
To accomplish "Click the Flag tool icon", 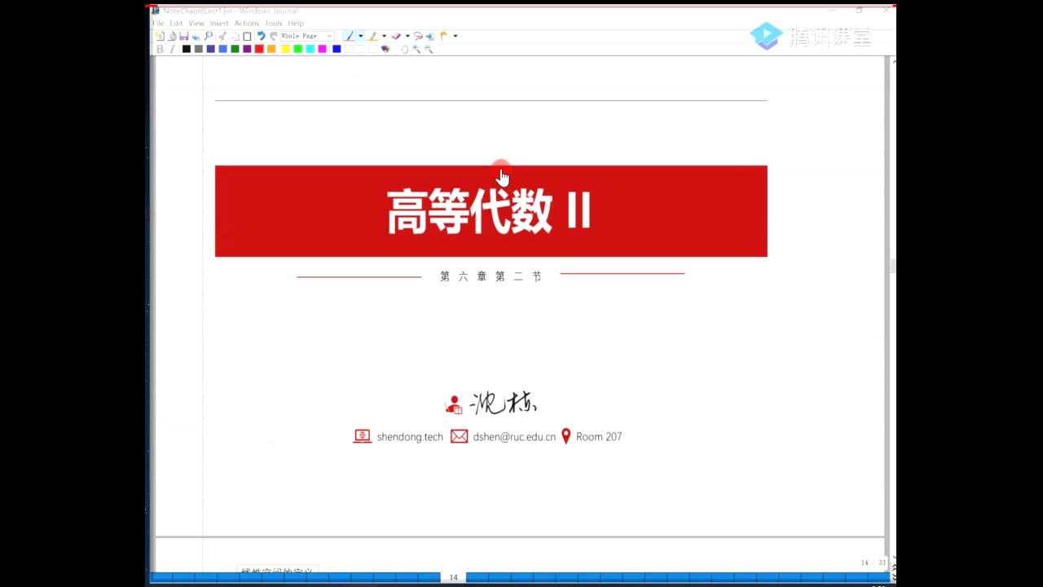I will (x=443, y=36).
